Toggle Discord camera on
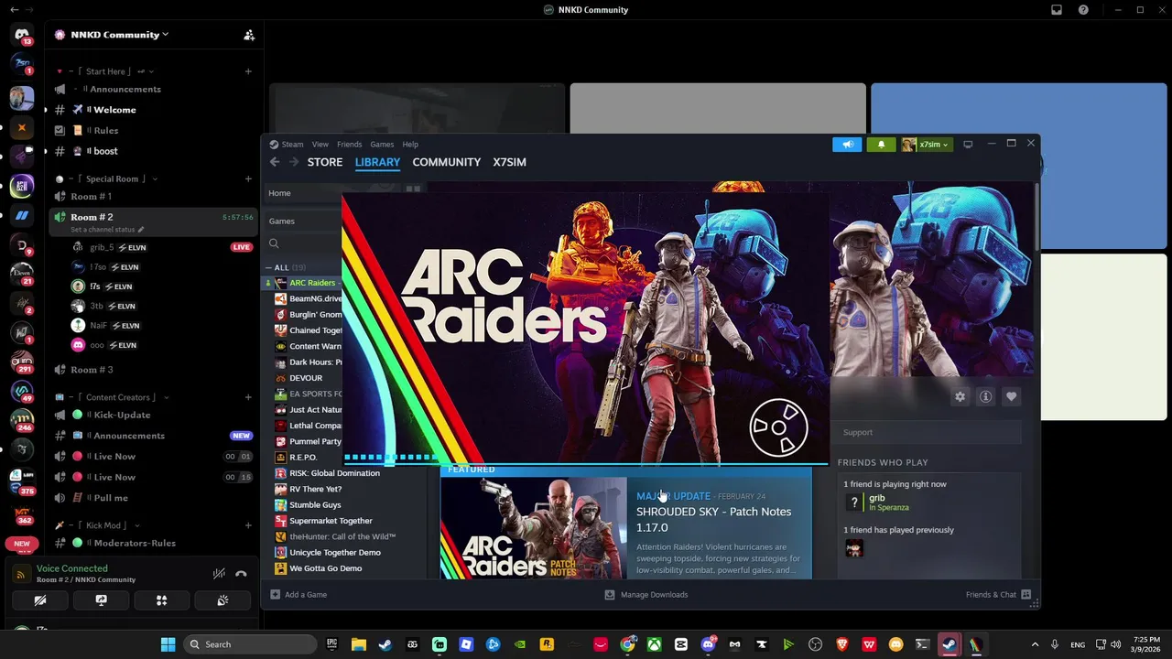1172x659 pixels. (39, 600)
